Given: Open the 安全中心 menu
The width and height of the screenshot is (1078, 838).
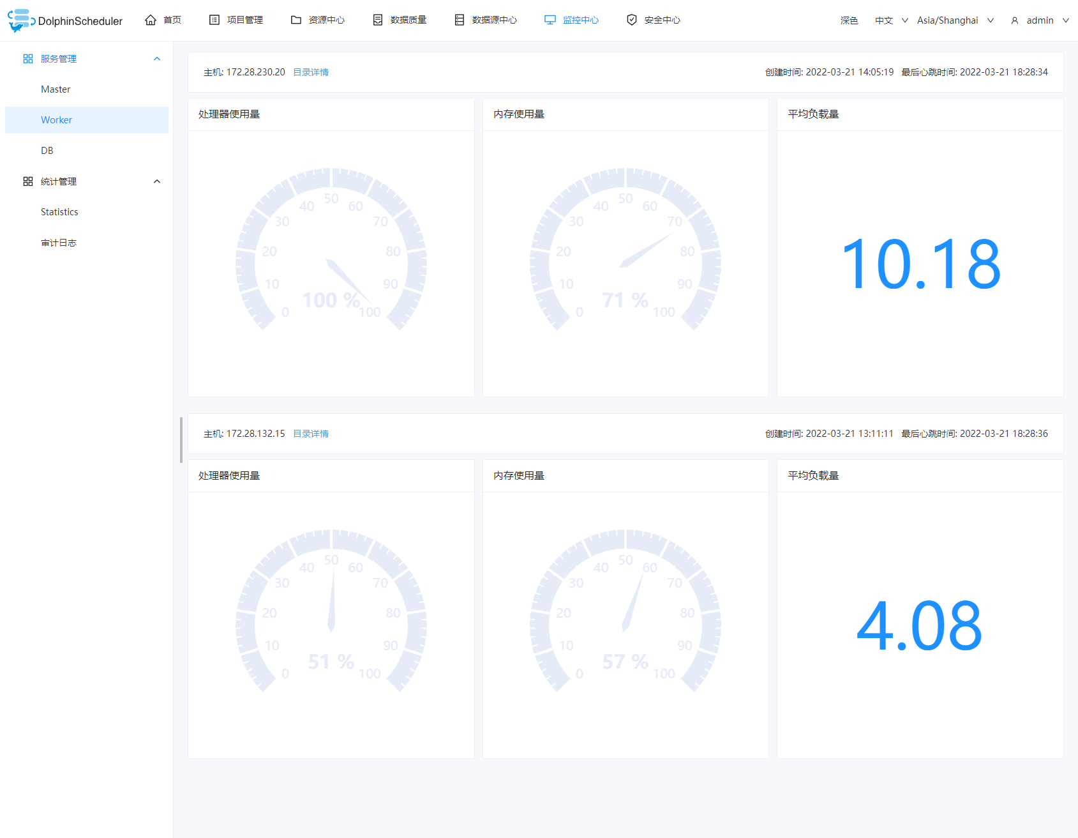Looking at the screenshot, I should click(x=654, y=20).
